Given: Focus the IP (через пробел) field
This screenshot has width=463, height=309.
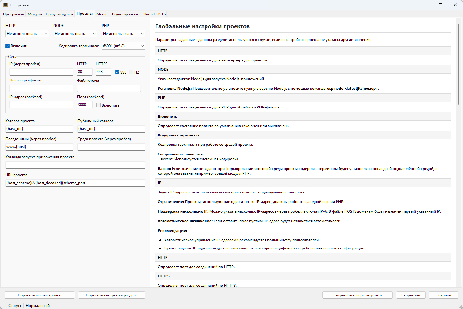Looking at the screenshot, I should 41,72.
